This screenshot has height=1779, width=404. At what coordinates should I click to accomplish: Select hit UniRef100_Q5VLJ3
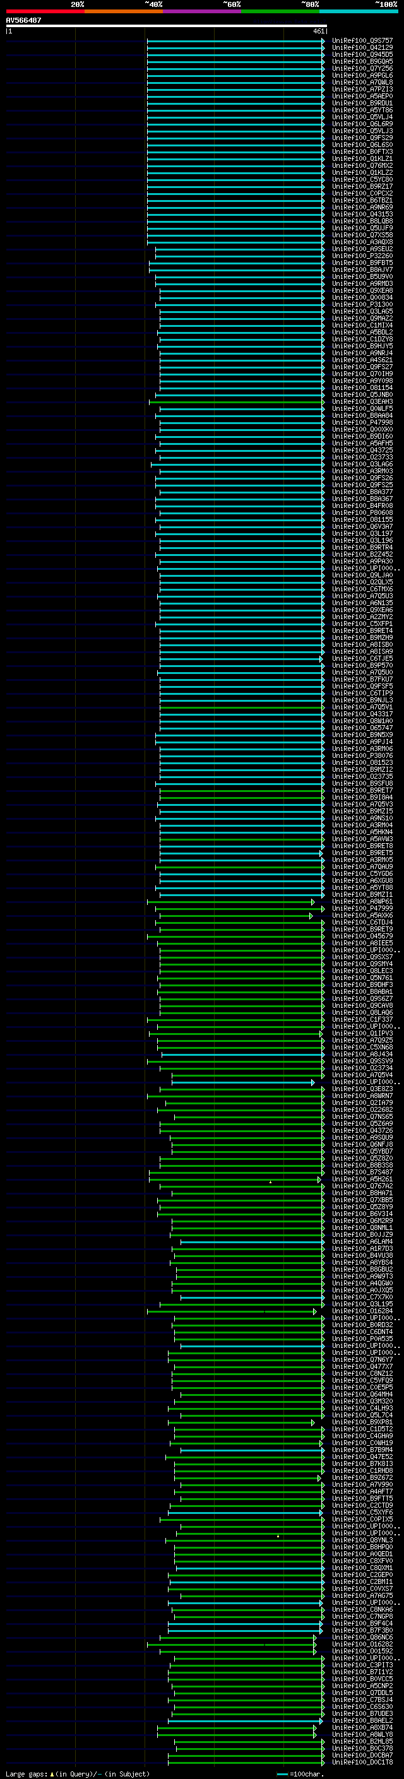[362, 131]
